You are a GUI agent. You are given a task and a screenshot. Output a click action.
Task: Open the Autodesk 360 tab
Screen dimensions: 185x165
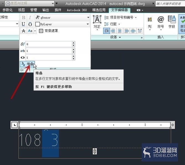(77, 10)
